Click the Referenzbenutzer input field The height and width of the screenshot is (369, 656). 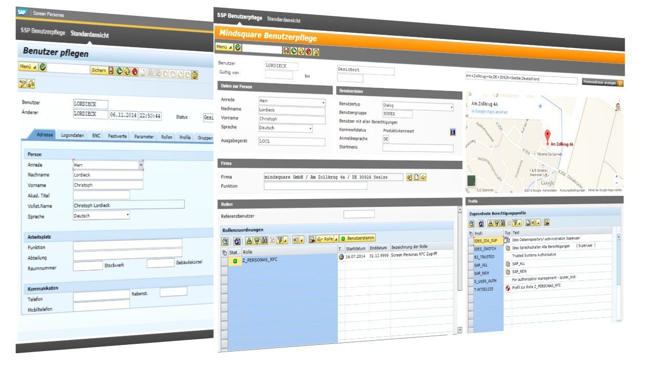(x=359, y=214)
